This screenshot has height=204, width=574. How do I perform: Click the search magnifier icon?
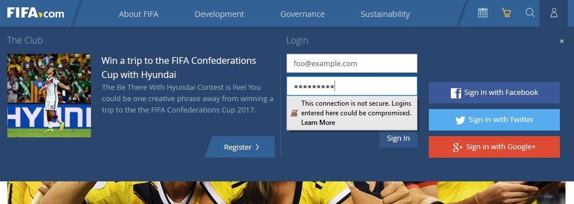(530, 13)
